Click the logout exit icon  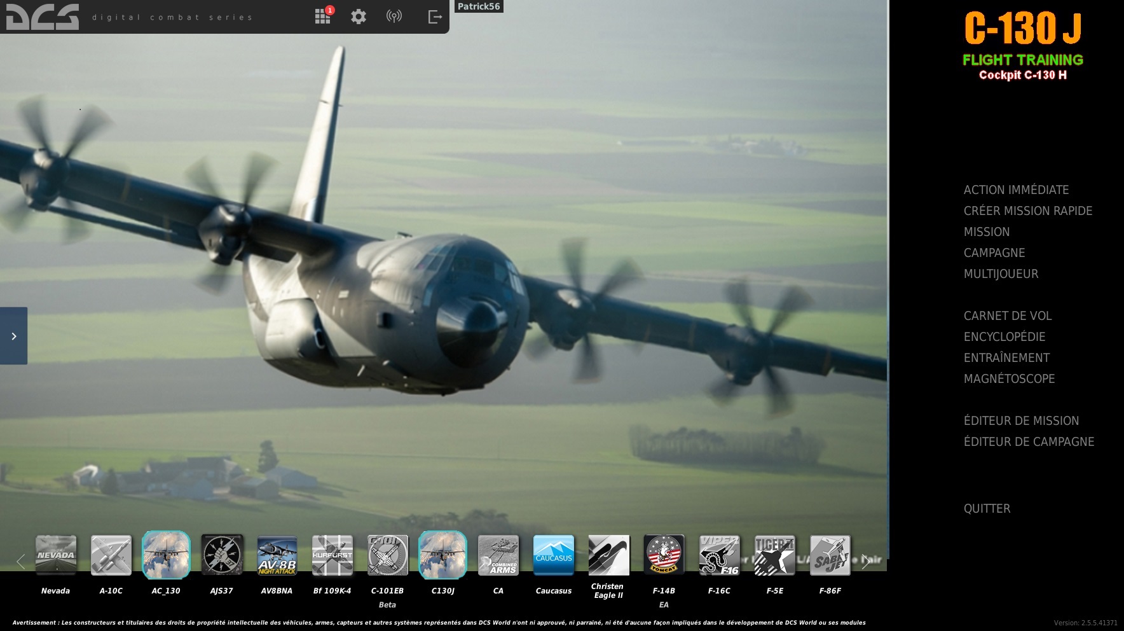pos(435,17)
